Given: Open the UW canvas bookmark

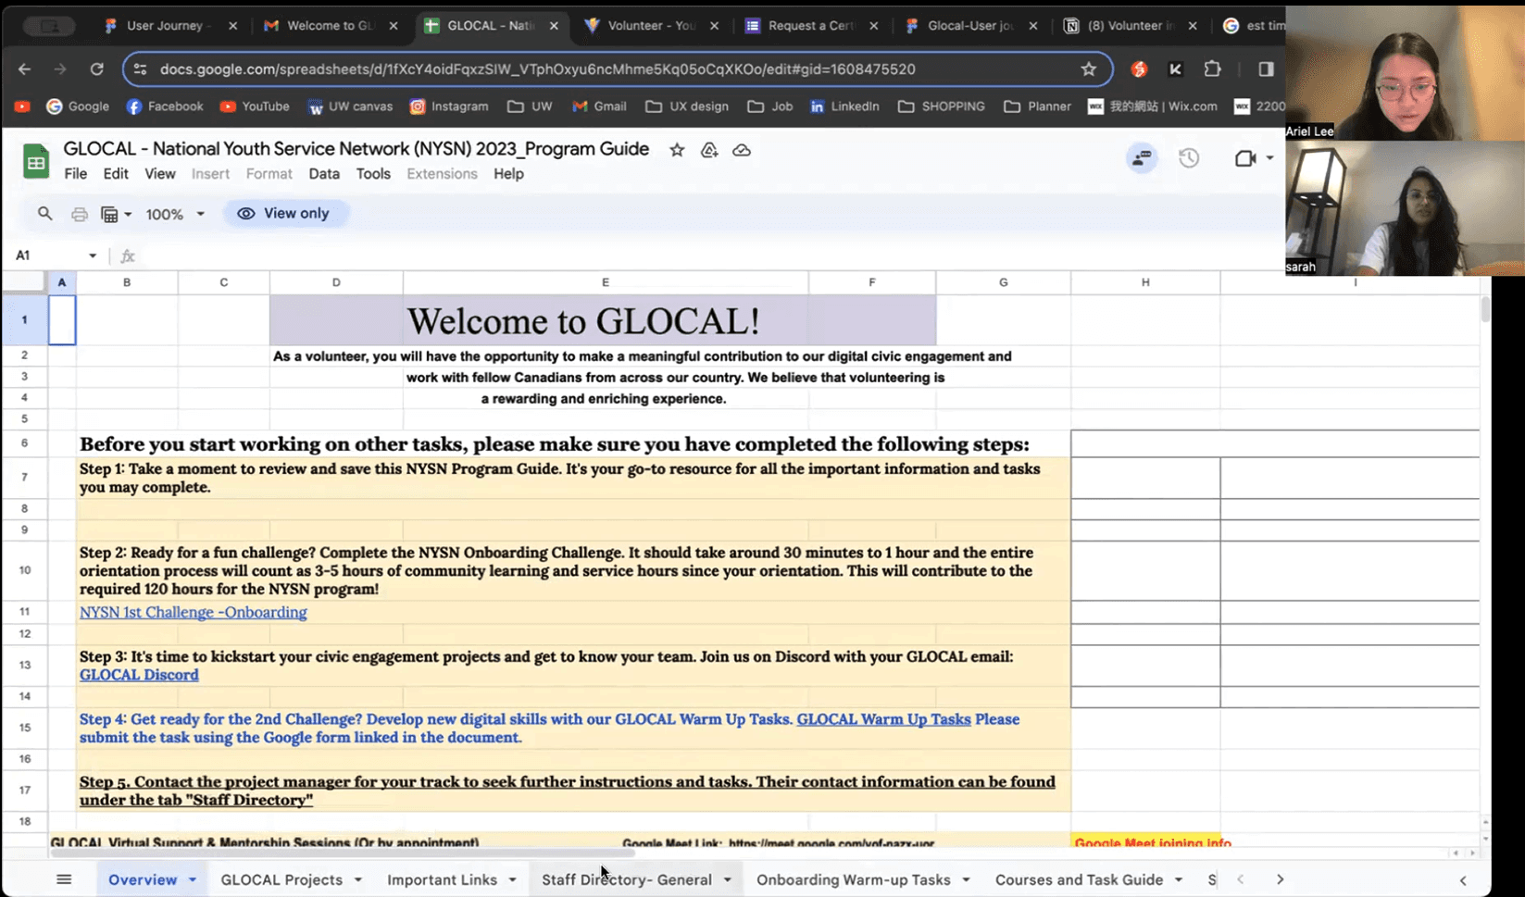Looking at the screenshot, I should [x=350, y=106].
